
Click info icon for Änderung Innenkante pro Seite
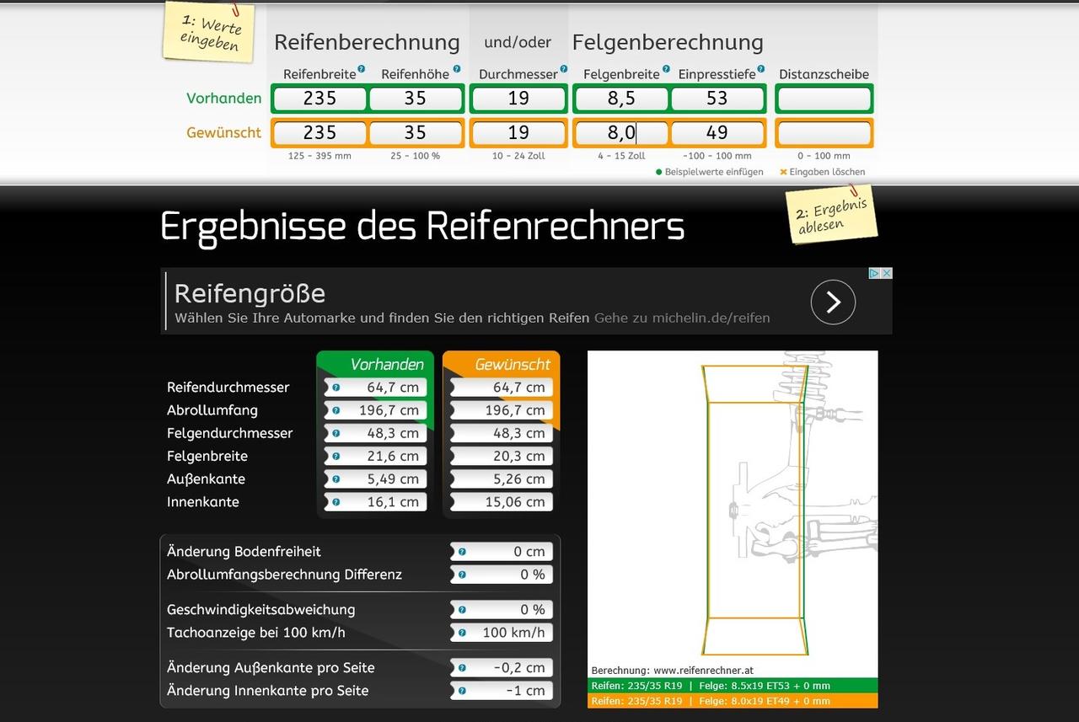tap(462, 691)
